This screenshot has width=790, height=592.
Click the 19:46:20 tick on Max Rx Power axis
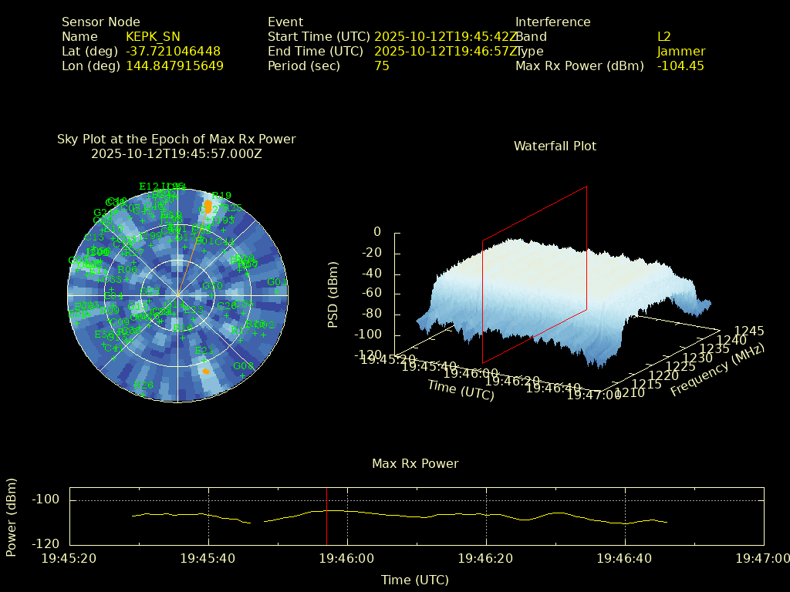(x=486, y=557)
